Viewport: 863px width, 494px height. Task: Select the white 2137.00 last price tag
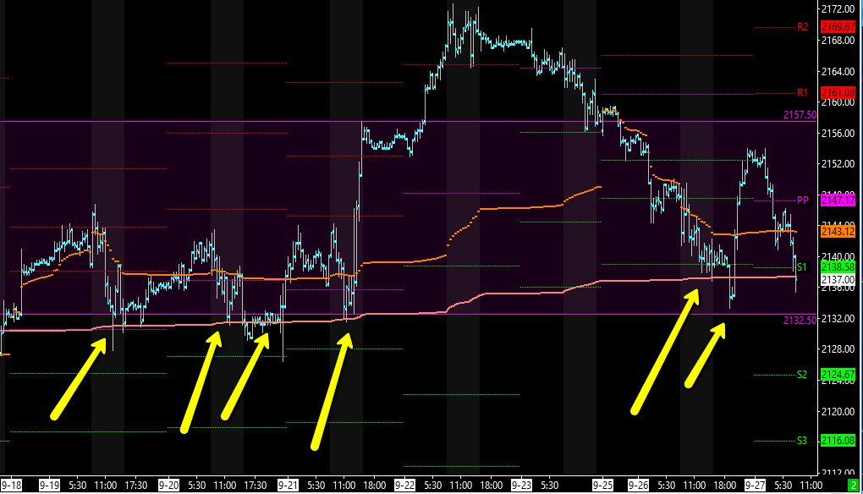(838, 280)
